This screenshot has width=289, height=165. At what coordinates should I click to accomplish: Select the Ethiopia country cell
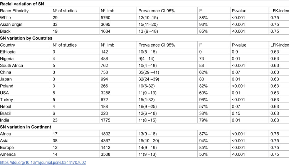click(x=8, y=52)
